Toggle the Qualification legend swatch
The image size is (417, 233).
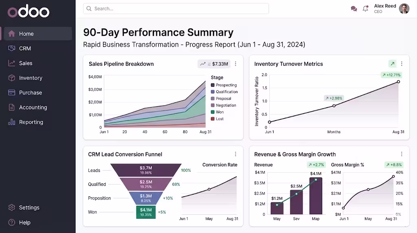pos(213,92)
